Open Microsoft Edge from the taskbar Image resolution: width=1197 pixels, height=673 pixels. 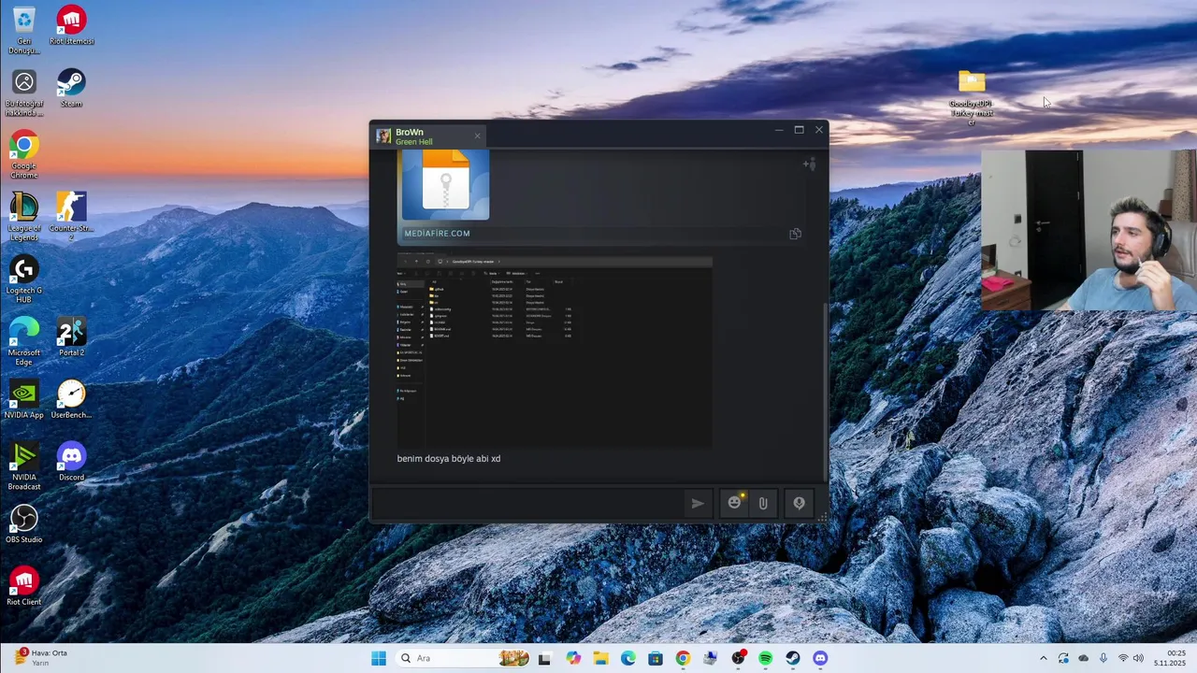point(627,658)
